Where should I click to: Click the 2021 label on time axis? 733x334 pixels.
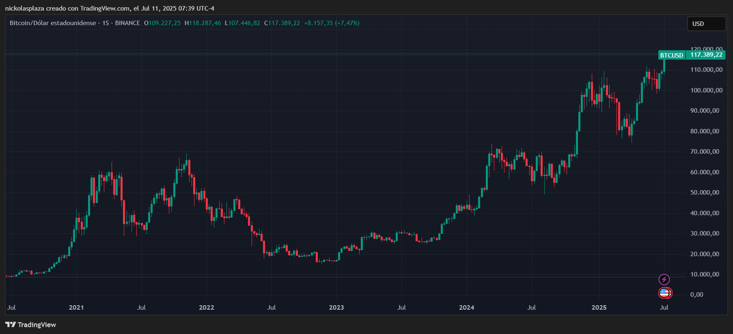point(76,308)
